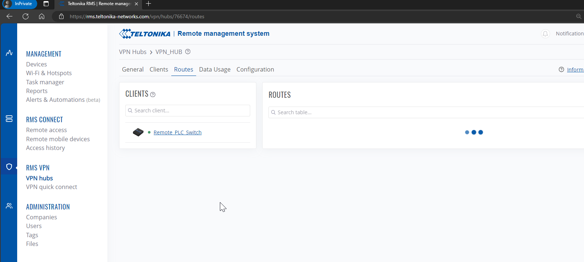584x262 pixels.
Task: Click the ADMINISTRATION section heading
Action: pos(48,207)
